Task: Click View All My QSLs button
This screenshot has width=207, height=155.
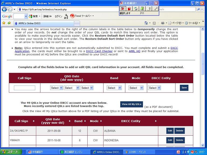Action: [x=132, y=104]
